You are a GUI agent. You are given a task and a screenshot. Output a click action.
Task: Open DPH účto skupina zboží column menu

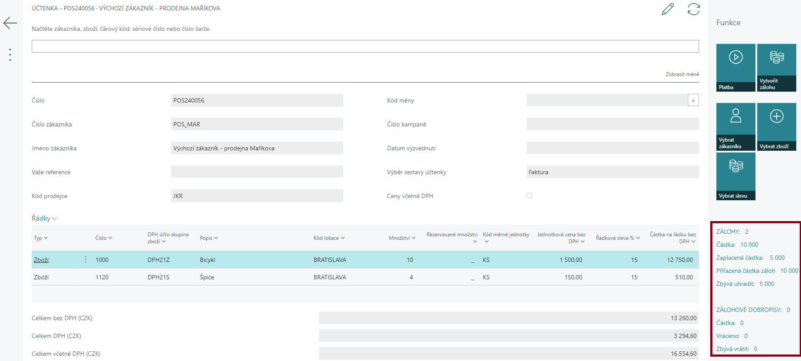coord(168,238)
